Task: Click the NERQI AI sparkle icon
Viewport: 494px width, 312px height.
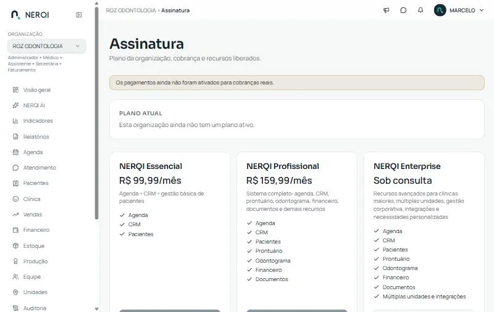Action: [x=15, y=105]
